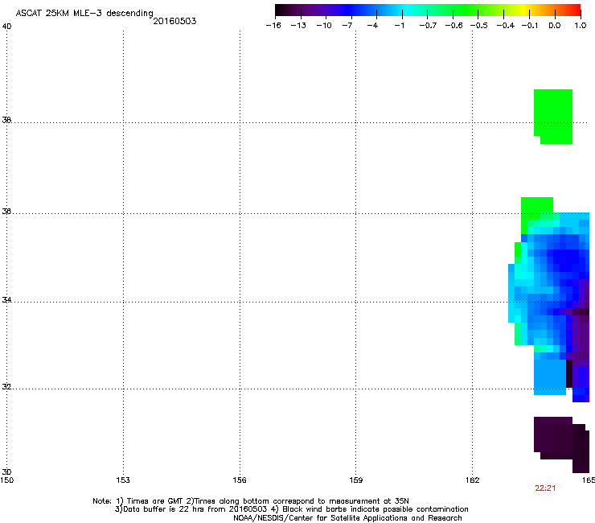Select the -0.5 color scale label
The height and width of the screenshot is (523, 595).
(478, 26)
